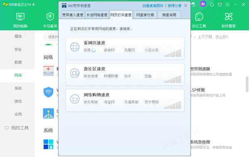Click the search field behind the dialog
The image size is (249, 157).
point(51,37)
